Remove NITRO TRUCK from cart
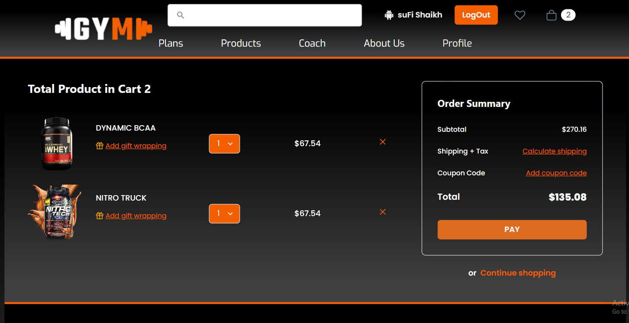 tap(383, 212)
